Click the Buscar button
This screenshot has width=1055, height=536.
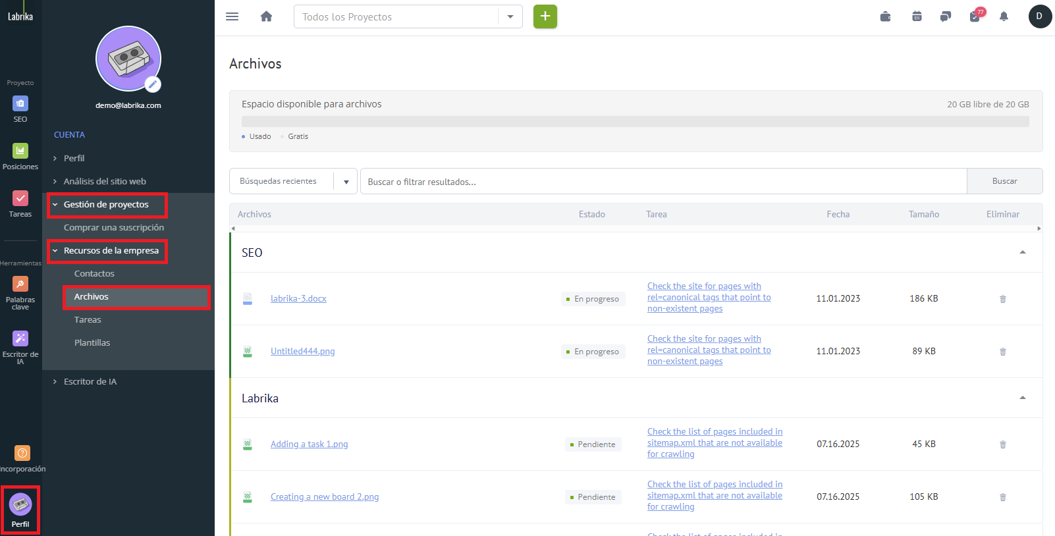[x=1004, y=181]
